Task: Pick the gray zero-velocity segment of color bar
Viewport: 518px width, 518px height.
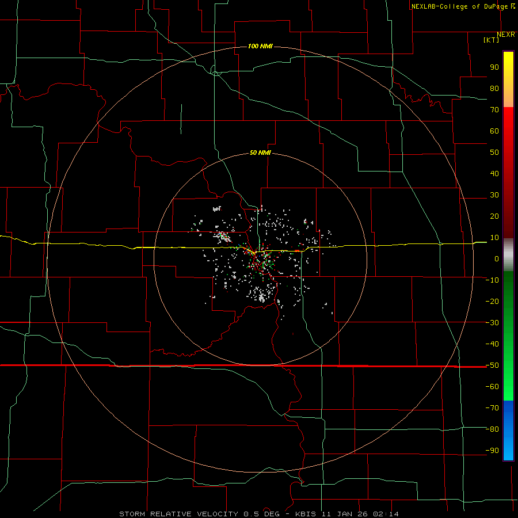Action: point(508,255)
